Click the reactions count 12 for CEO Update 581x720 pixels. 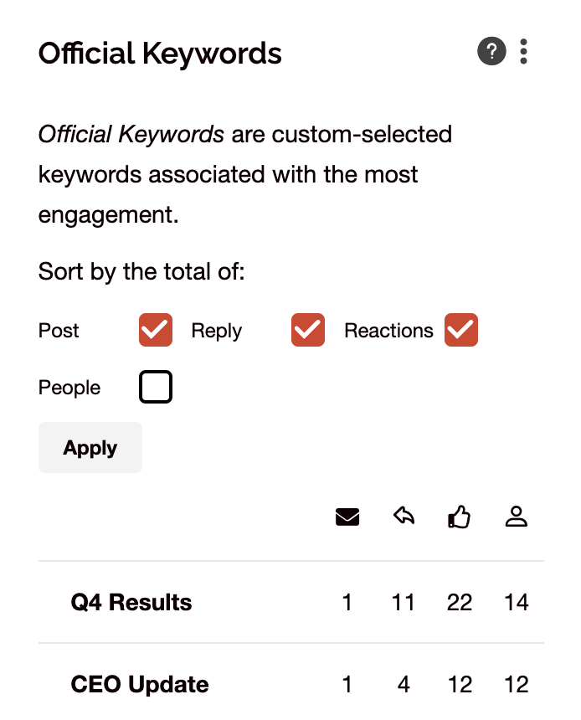point(459,684)
